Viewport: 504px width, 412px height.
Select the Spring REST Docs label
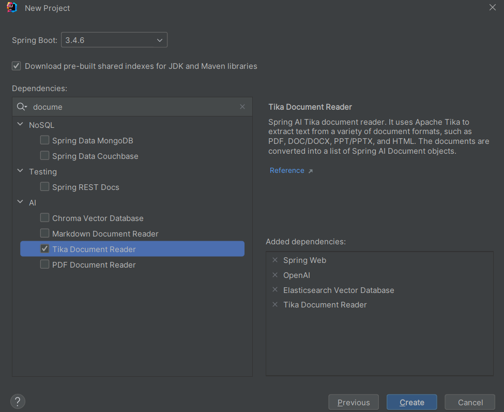[85, 187]
